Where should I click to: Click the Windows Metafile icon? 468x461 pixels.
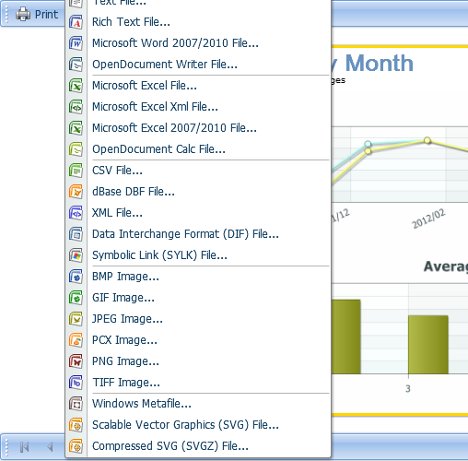point(76,404)
